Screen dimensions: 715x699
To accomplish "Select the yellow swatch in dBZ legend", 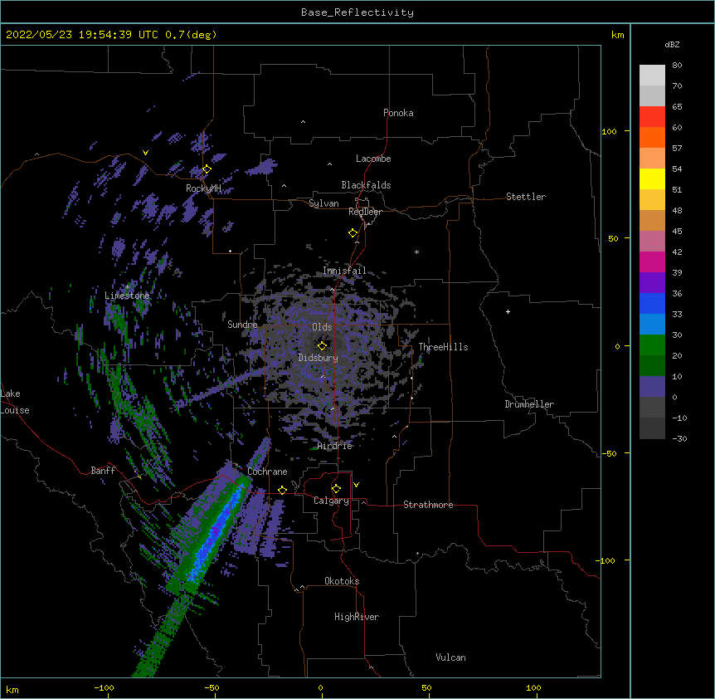I will 652,178.
